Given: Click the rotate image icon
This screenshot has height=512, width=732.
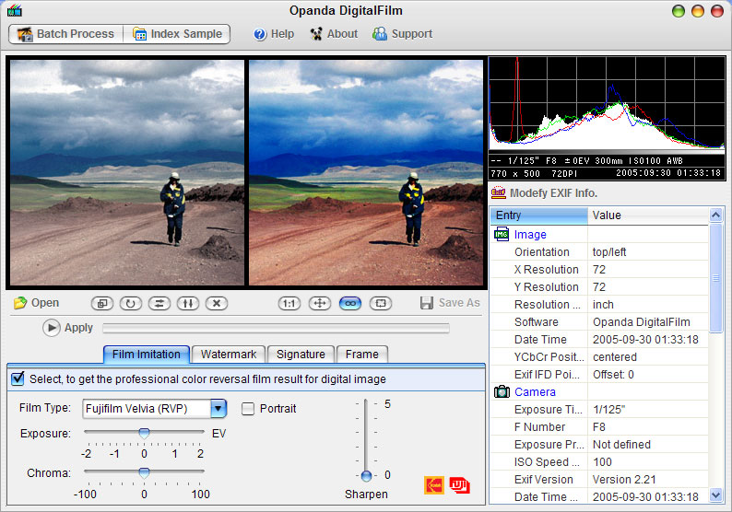Looking at the screenshot, I should pos(131,304).
